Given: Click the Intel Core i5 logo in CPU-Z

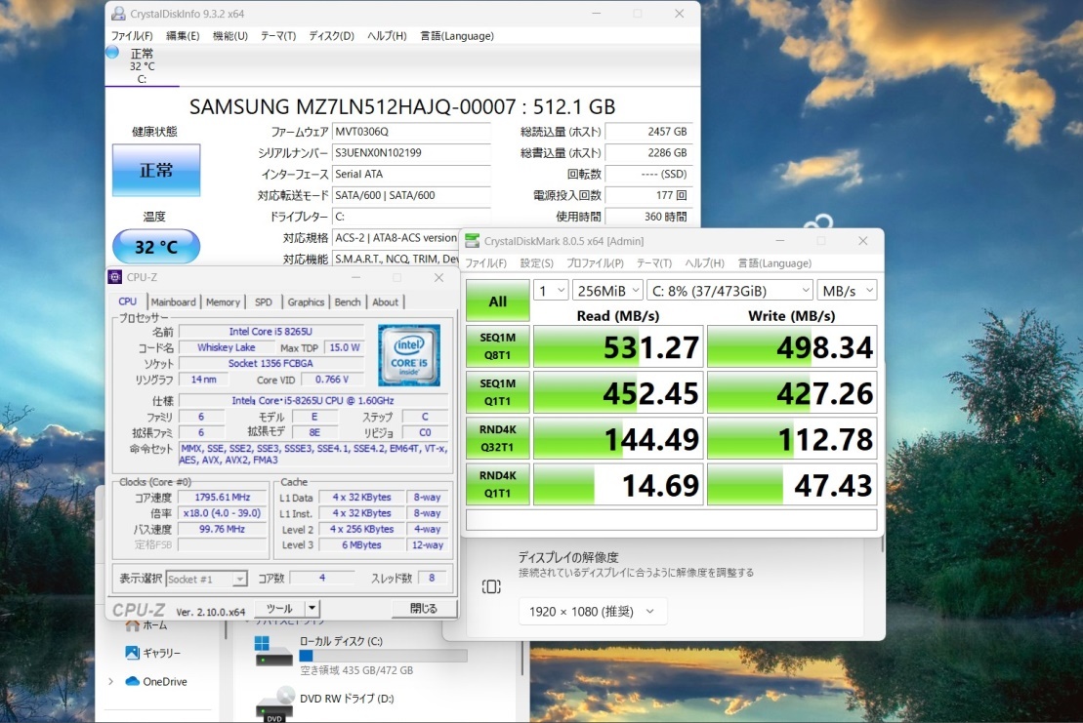Looking at the screenshot, I should [409, 355].
